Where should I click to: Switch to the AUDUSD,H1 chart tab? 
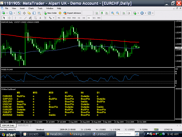click(23, 126)
